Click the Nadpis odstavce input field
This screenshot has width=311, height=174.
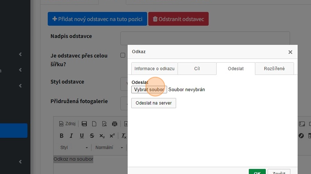click(x=205, y=38)
